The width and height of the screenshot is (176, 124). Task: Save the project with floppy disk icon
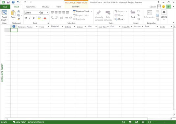(8, 2)
